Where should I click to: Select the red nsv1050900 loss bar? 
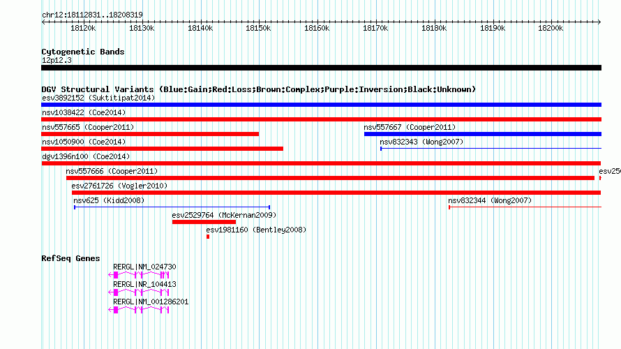pyautogui.click(x=162, y=149)
